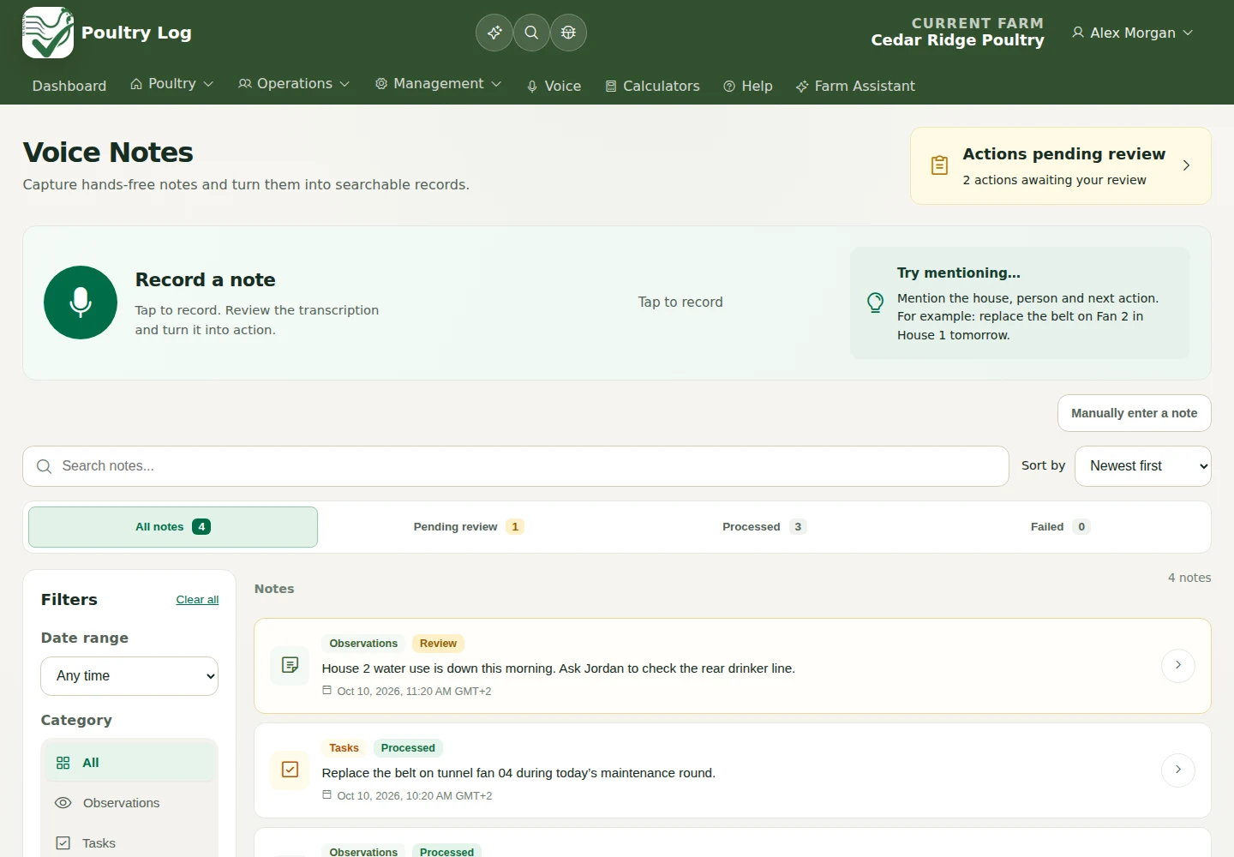Viewport: 1234px width, 857px height.
Task: Open the Any time date range dropdown
Action: tap(129, 676)
